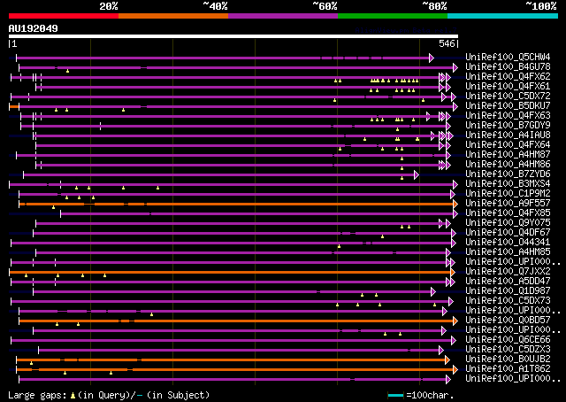Open hit UniRef100_Q7JXX2
Screen dimensions: 566x402
click(x=508, y=272)
